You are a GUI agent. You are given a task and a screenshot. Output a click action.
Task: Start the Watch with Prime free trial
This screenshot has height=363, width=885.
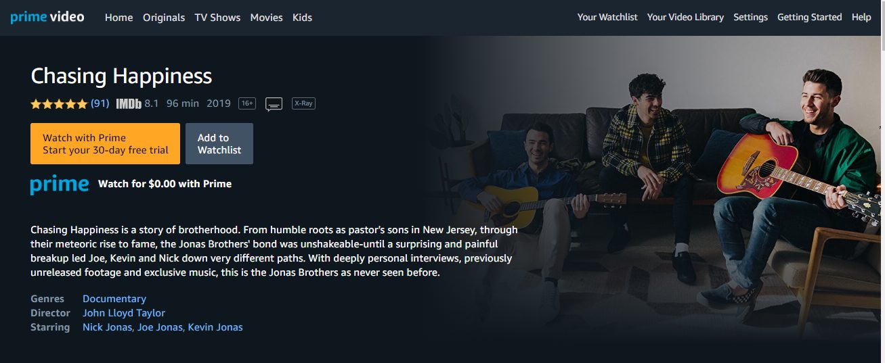point(105,143)
